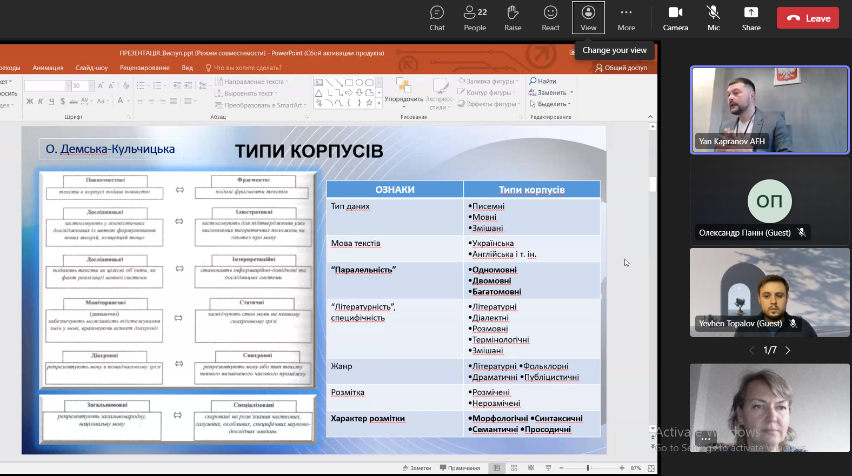Open the More options menu
This screenshot has width=852, height=476.
coord(626,18)
